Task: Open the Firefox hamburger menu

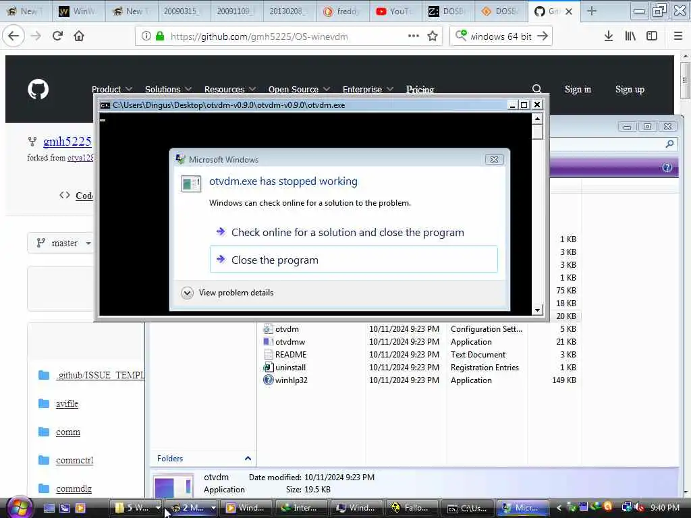Action: click(678, 36)
